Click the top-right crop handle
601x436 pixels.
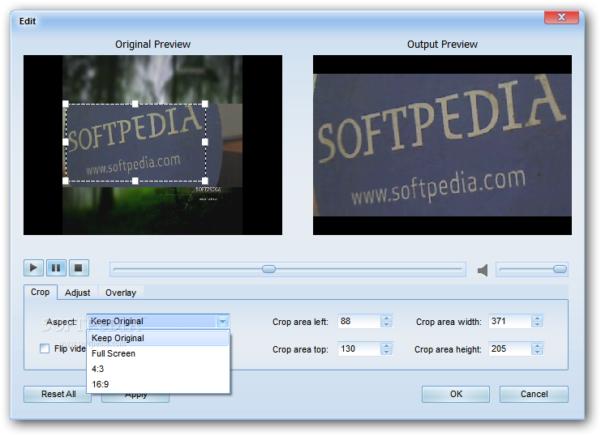pos(205,104)
